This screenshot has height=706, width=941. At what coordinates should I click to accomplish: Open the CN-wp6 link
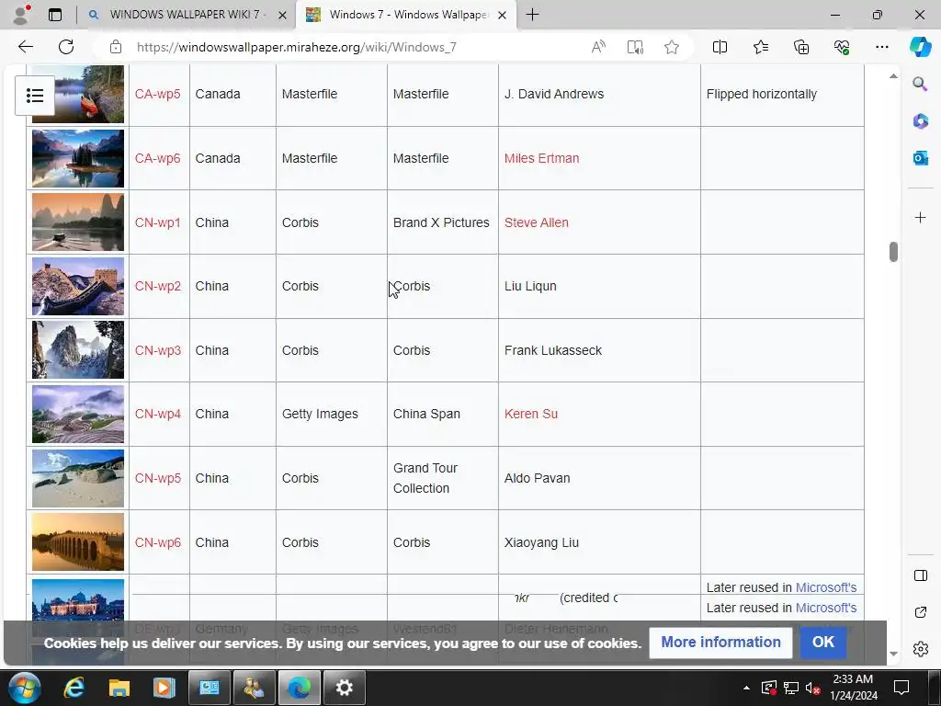(157, 542)
